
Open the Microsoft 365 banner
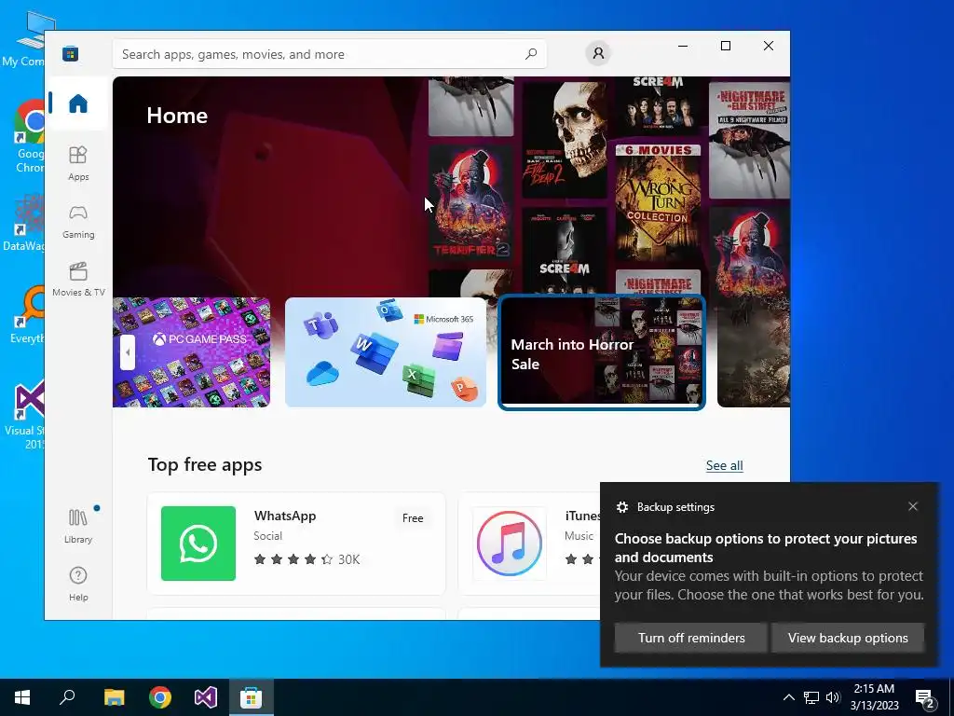pos(386,351)
